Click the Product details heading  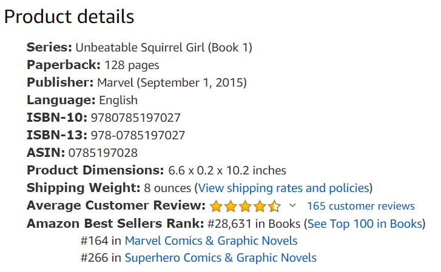click(69, 16)
